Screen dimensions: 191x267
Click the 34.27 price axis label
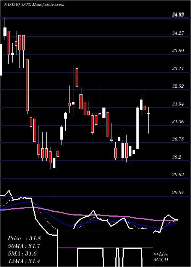coord(178,33)
